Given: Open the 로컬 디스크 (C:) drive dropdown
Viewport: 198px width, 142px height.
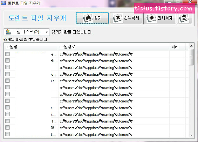Looking at the screenshot, I should (x=26, y=32).
